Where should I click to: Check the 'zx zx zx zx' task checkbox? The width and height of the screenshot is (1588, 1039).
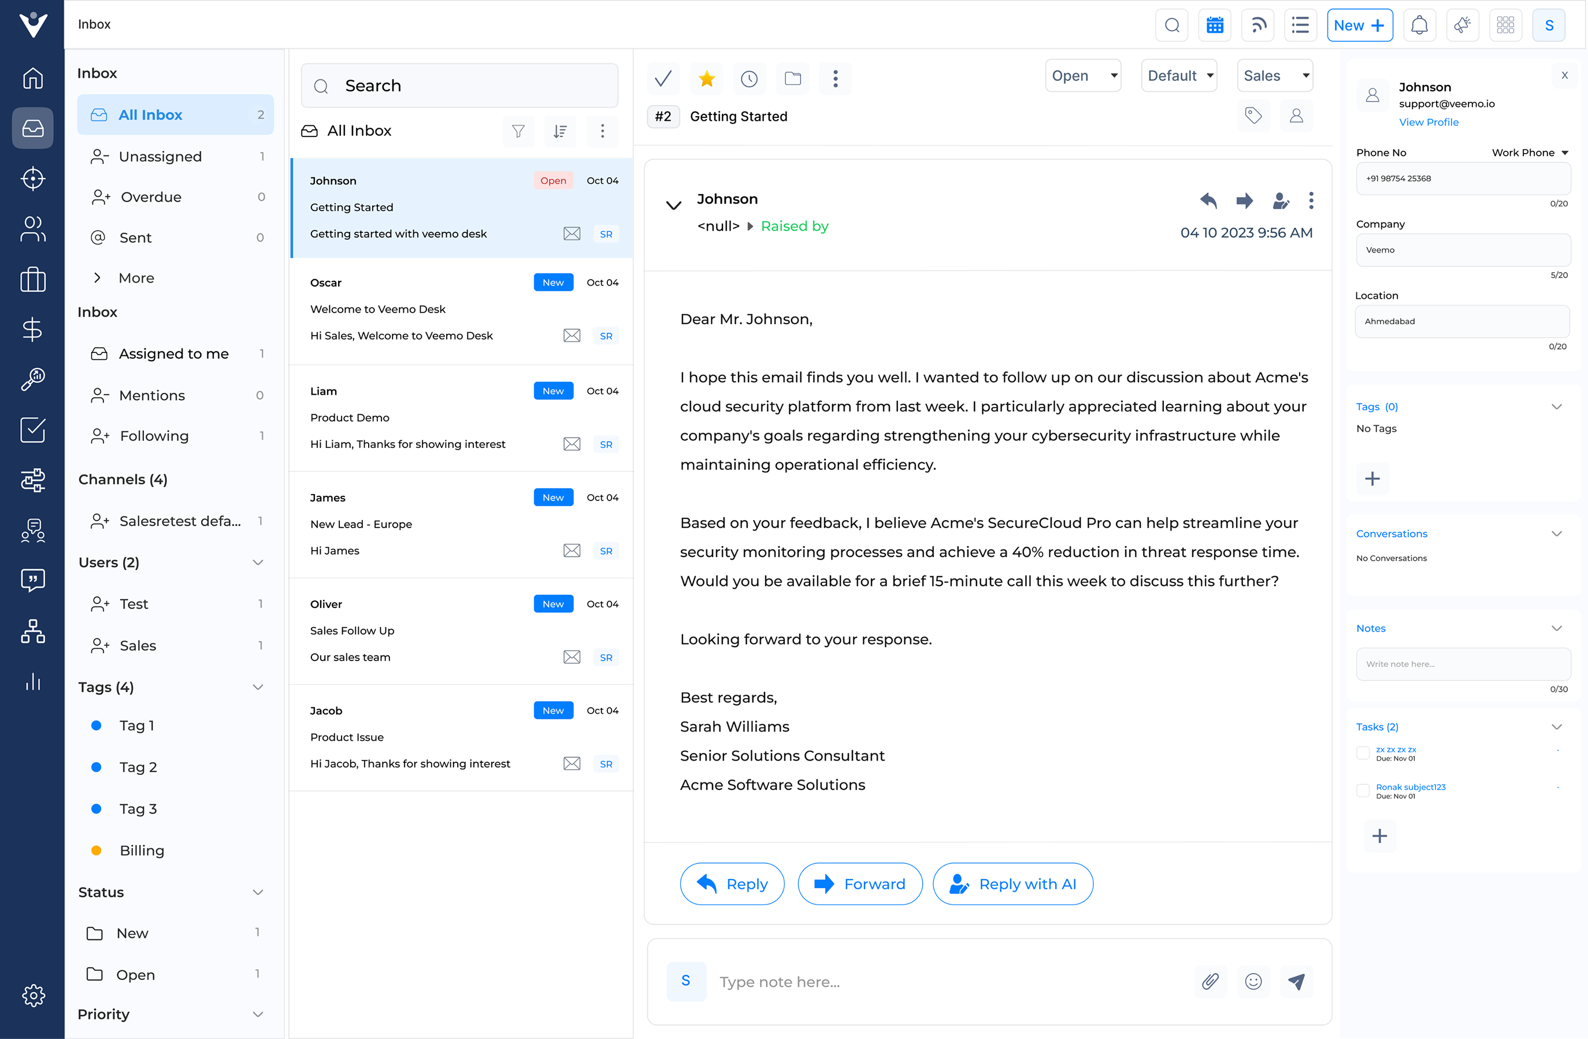pyautogui.click(x=1363, y=753)
